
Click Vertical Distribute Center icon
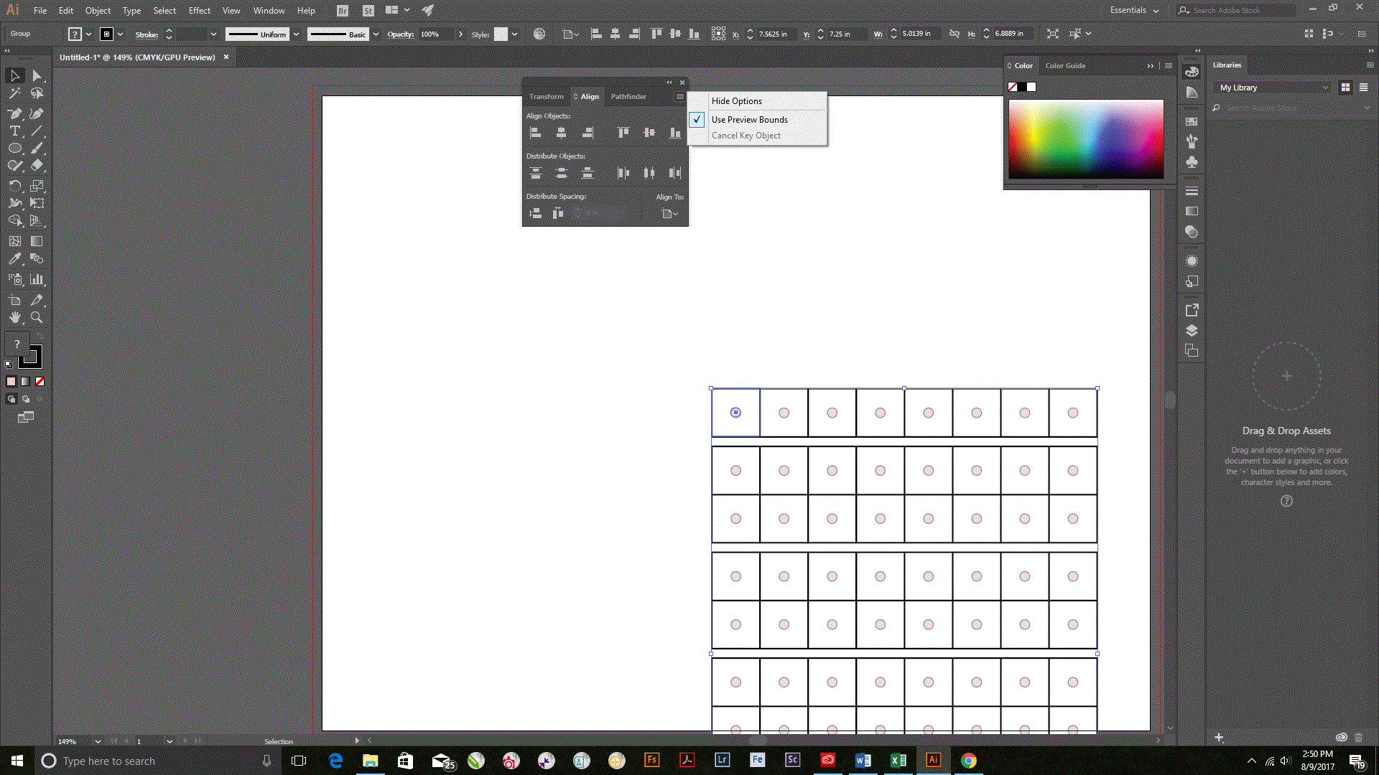[x=561, y=173]
